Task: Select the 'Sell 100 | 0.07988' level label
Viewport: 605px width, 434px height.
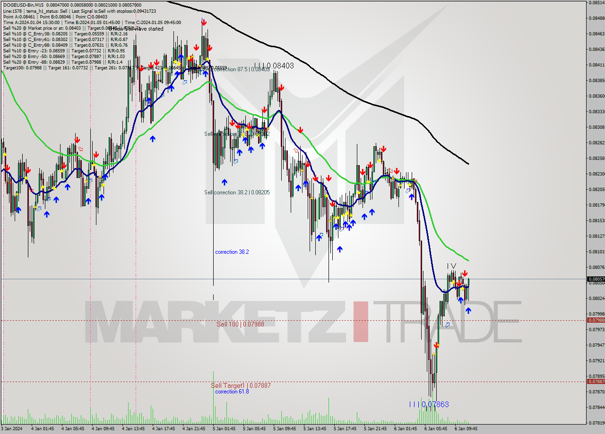Action: (x=240, y=324)
